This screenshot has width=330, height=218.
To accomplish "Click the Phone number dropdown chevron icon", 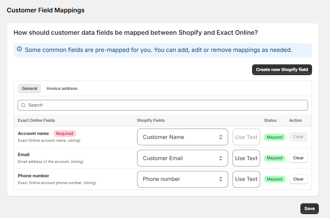I will [221, 179].
